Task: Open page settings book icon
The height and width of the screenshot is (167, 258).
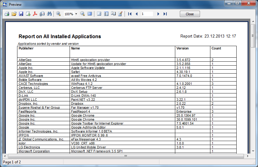Action: (113, 14)
